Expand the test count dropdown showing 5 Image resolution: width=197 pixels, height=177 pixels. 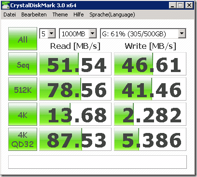coord(52,33)
